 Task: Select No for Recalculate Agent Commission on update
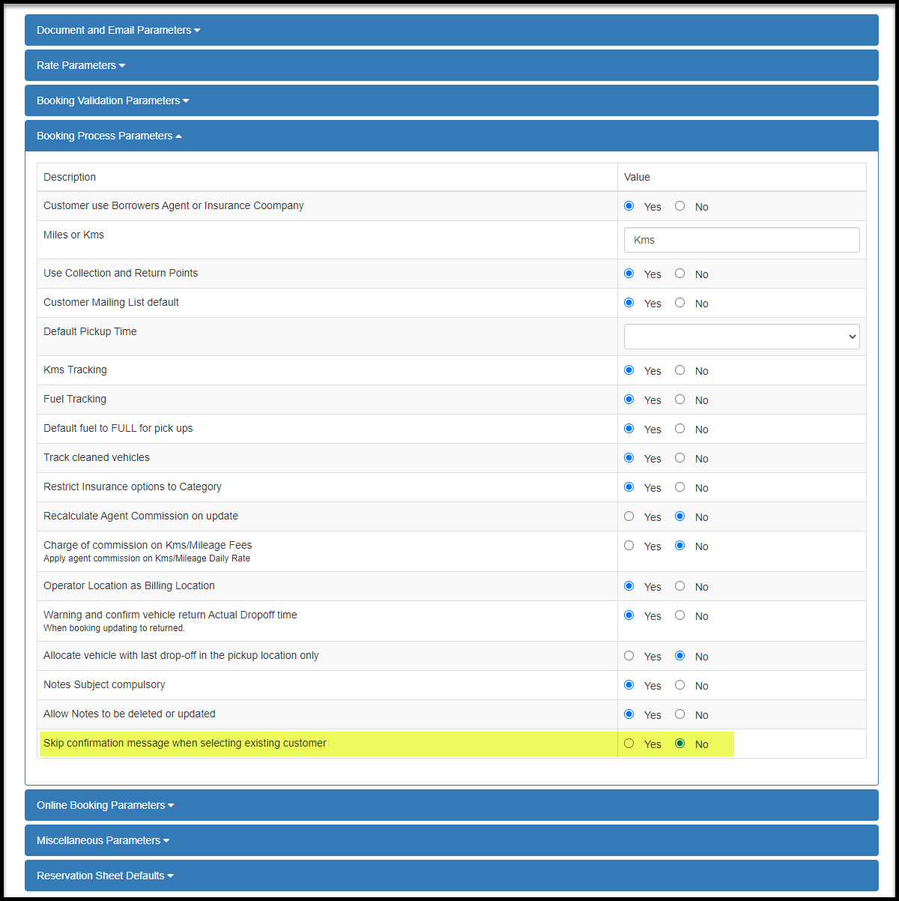click(x=679, y=516)
